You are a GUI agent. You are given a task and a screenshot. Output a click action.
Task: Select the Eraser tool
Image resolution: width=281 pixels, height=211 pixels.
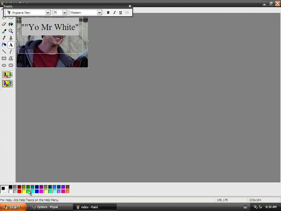(4, 24)
